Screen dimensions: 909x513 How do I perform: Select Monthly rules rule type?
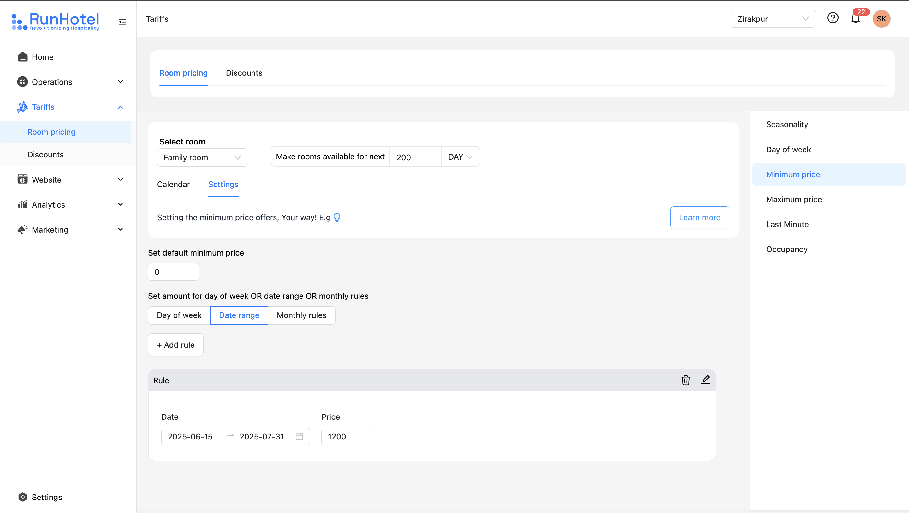pyautogui.click(x=301, y=315)
